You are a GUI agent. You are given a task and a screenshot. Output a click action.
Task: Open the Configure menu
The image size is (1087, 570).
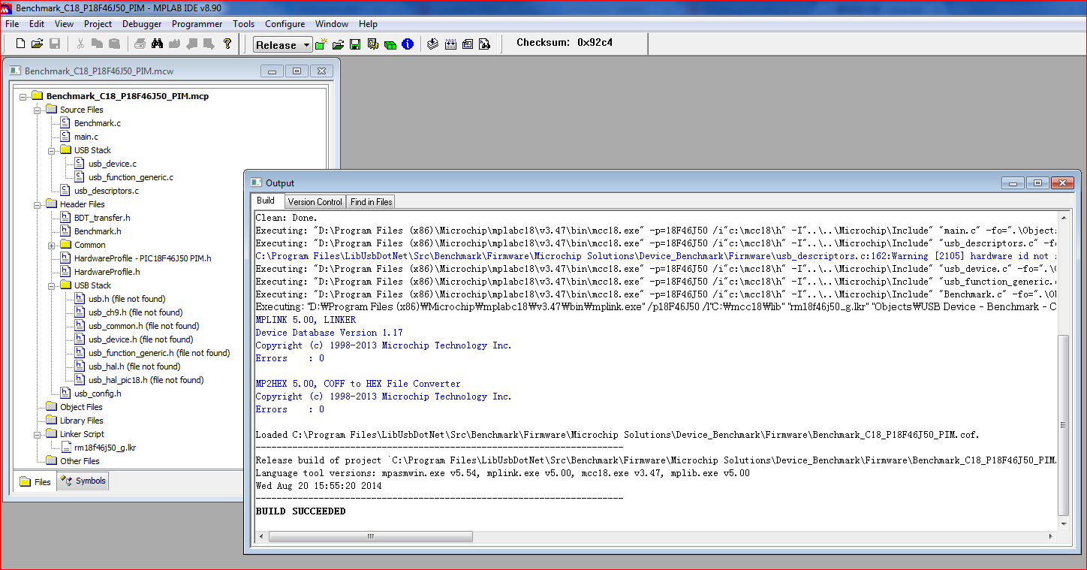pyautogui.click(x=285, y=24)
